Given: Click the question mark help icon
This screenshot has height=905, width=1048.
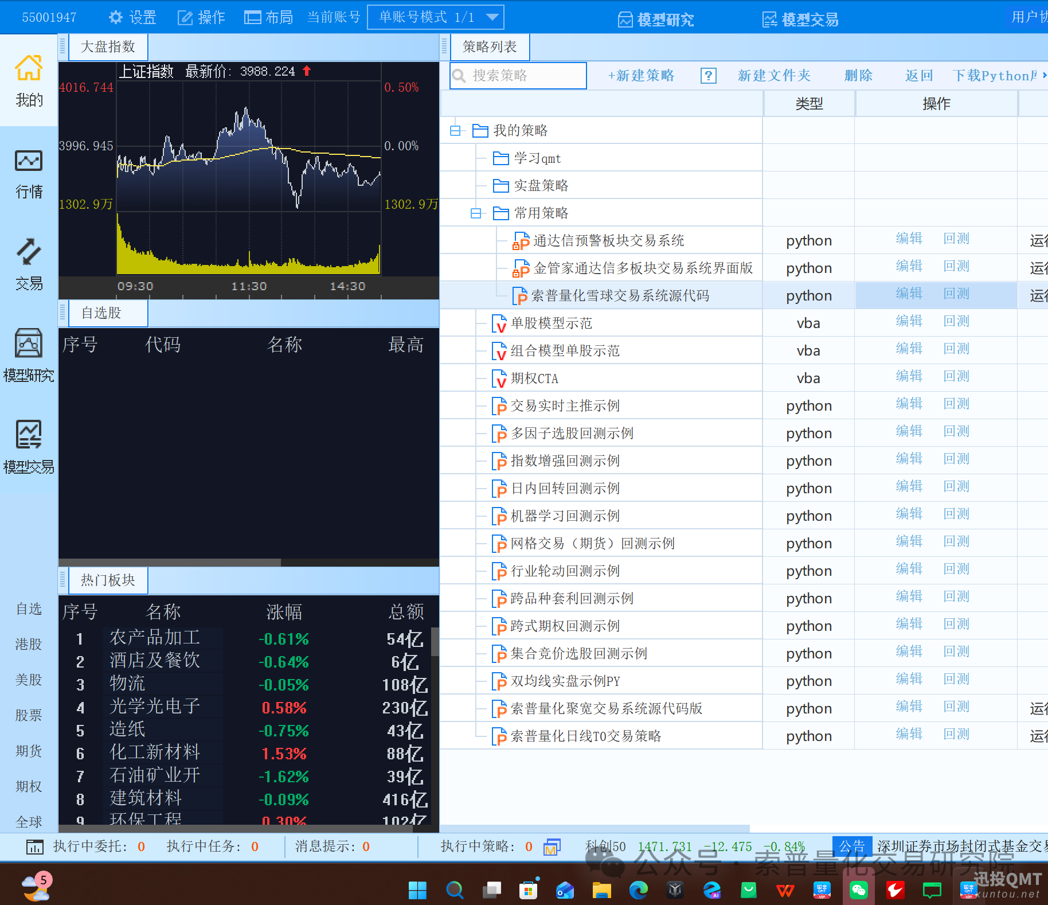Looking at the screenshot, I should [x=709, y=76].
